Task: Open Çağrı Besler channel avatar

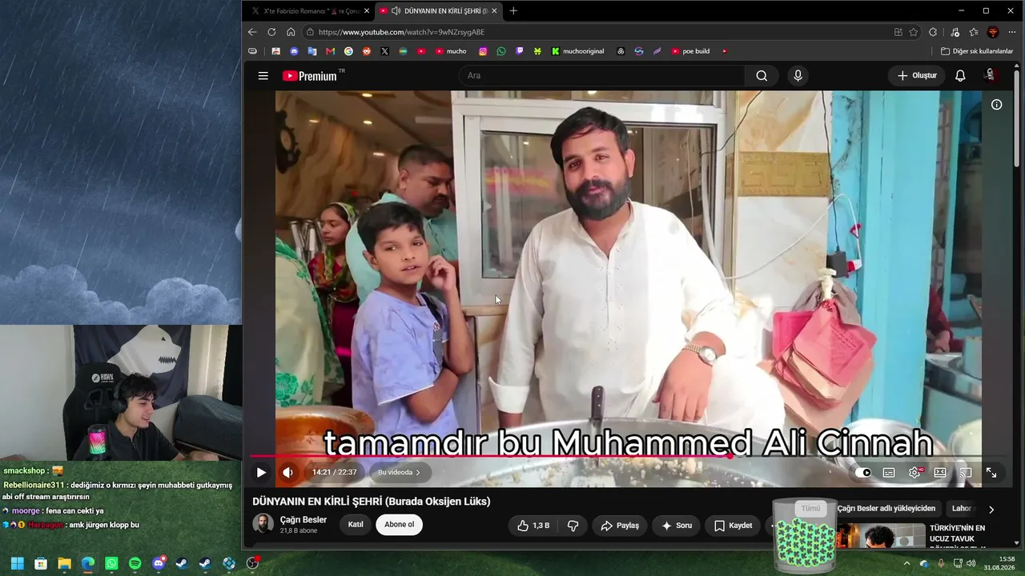Action: [x=263, y=524]
